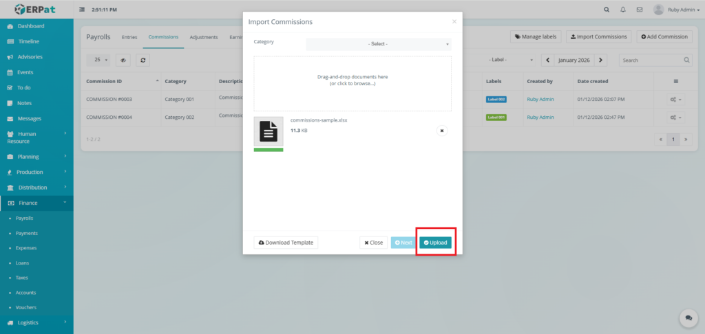
Task: Click Label 002 badge
Action: click(x=496, y=99)
